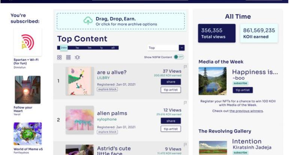Viewport: 289px width, 155px height.
Task: Flag the 'alien palms' entry
Action: click(x=185, y=103)
